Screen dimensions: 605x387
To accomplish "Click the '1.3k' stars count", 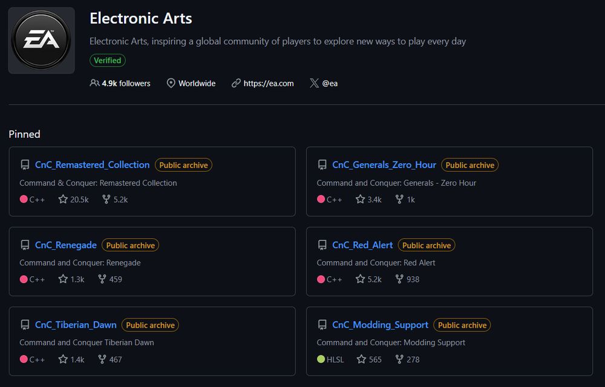I will 77,279.
